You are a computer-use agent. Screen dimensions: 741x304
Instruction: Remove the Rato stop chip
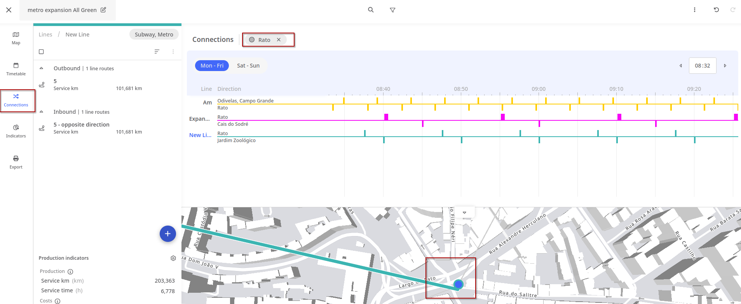point(279,40)
